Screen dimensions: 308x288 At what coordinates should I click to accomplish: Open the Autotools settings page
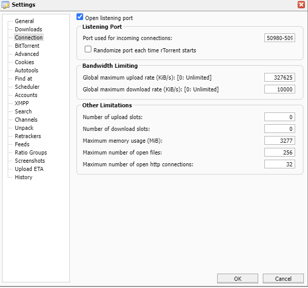click(x=27, y=70)
